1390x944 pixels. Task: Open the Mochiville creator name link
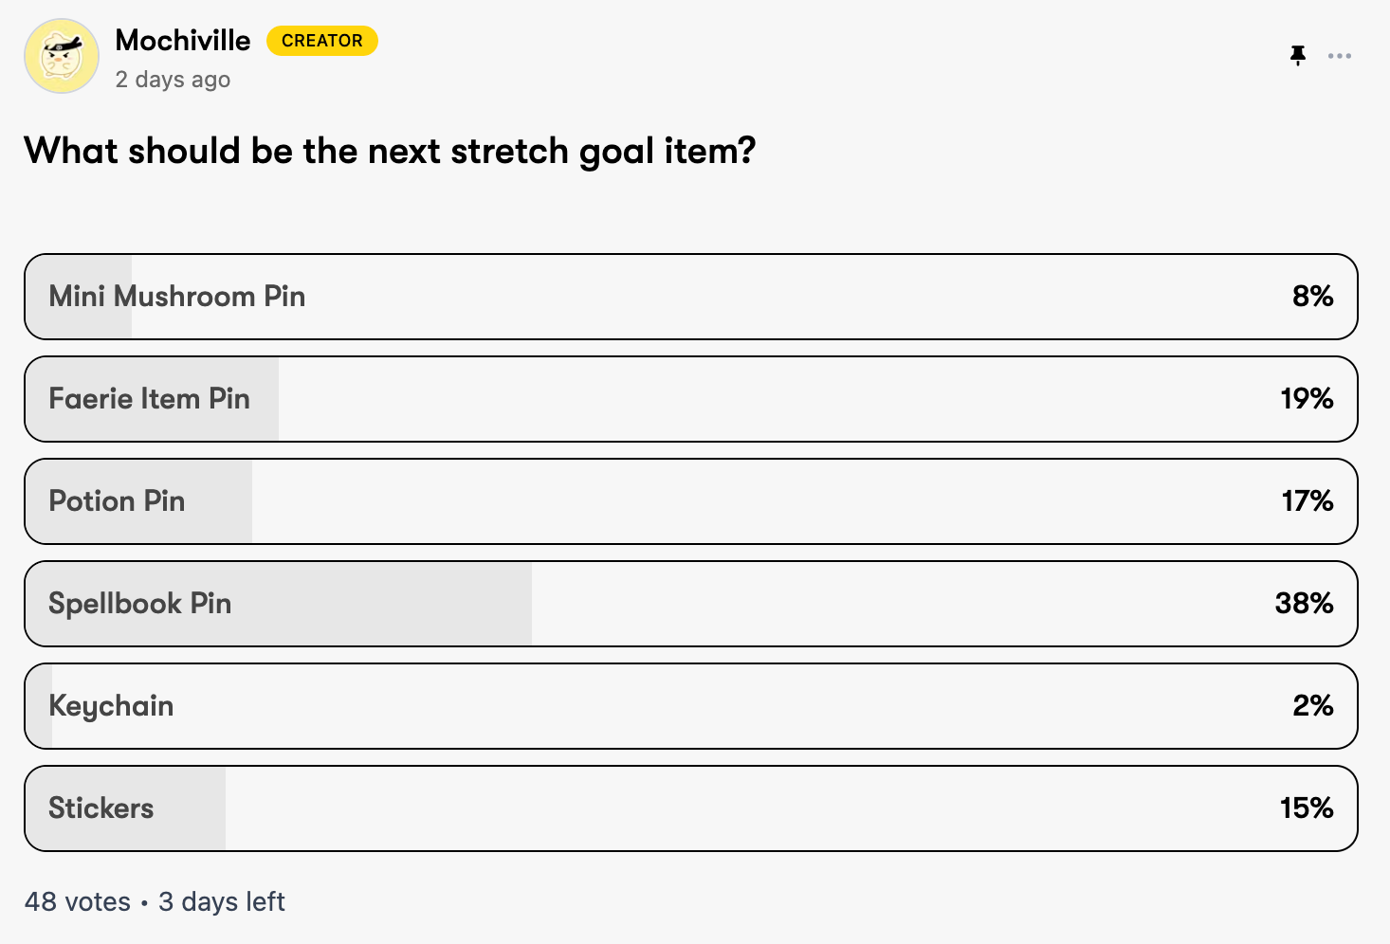pos(183,40)
